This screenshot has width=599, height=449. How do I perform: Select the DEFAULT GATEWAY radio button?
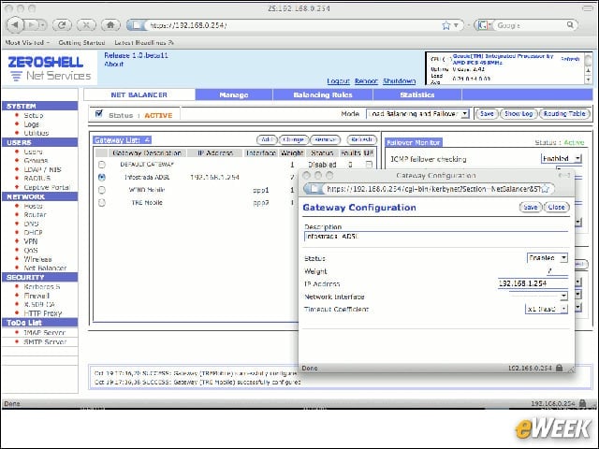click(102, 165)
